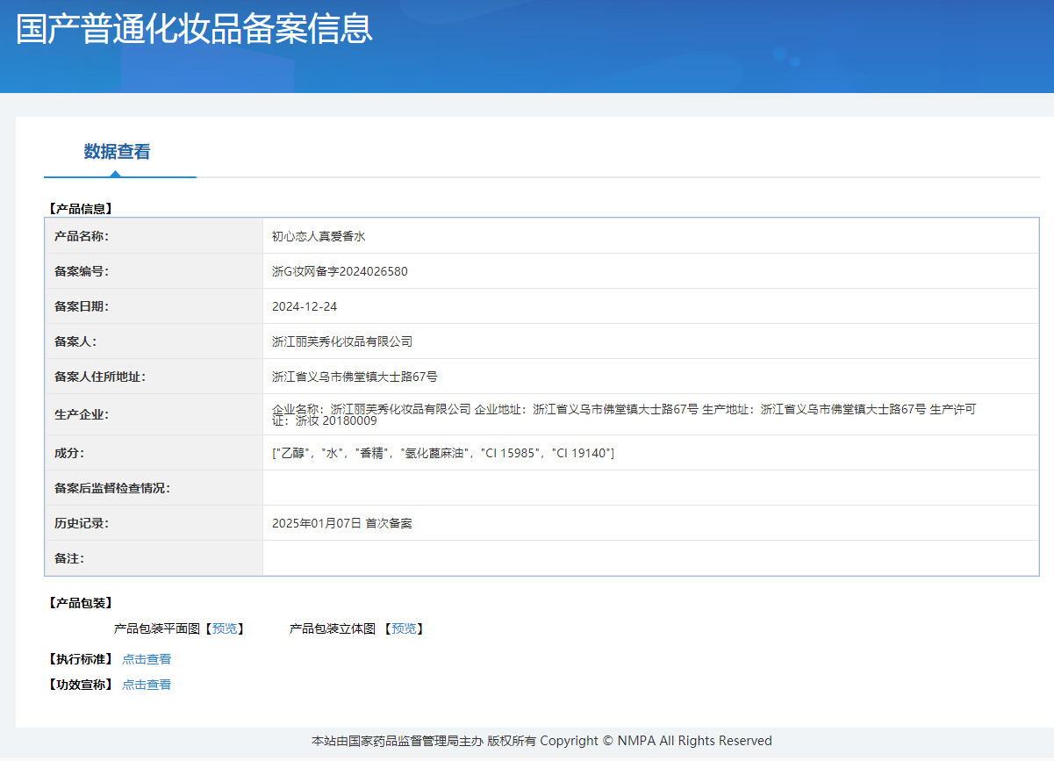Click the 历史记录 row label
Viewport: 1054px width, 761px height.
tap(82, 523)
